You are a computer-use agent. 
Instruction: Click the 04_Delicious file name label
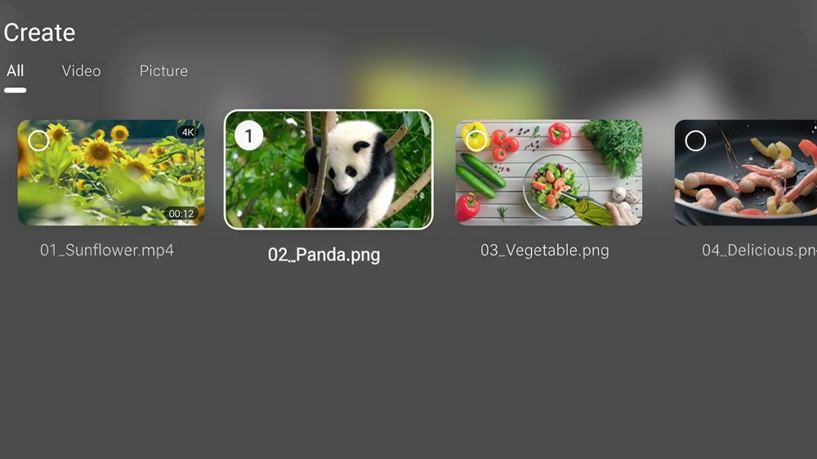click(x=759, y=250)
